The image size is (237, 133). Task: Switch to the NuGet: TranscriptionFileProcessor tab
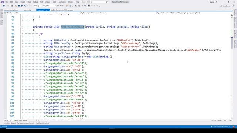[62, 10]
